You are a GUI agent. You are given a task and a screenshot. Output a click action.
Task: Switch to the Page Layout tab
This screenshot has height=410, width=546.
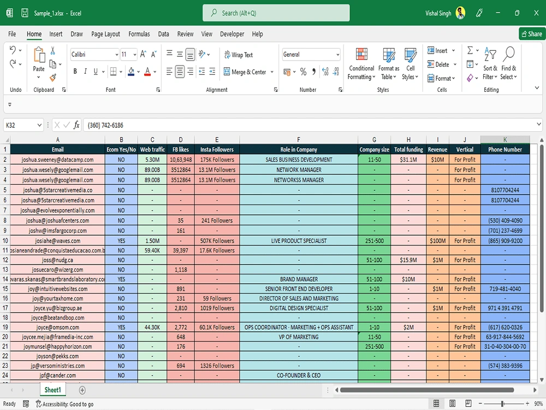click(105, 34)
